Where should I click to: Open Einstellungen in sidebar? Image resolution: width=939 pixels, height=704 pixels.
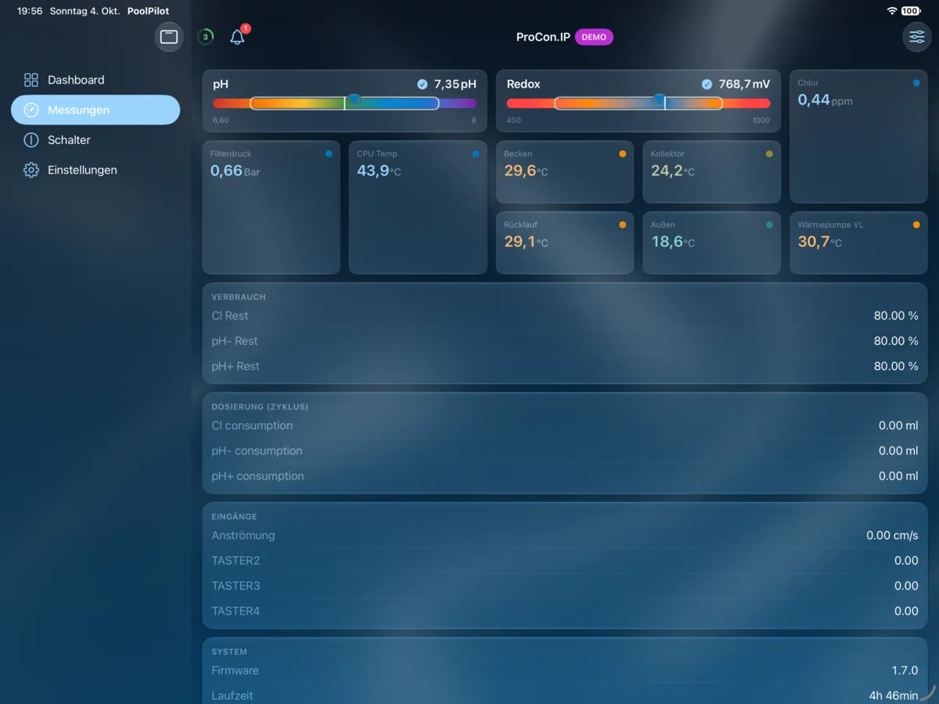(95, 170)
